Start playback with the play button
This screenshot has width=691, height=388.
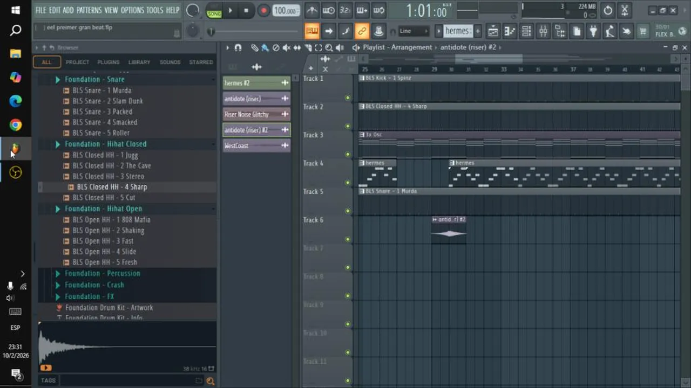(230, 10)
